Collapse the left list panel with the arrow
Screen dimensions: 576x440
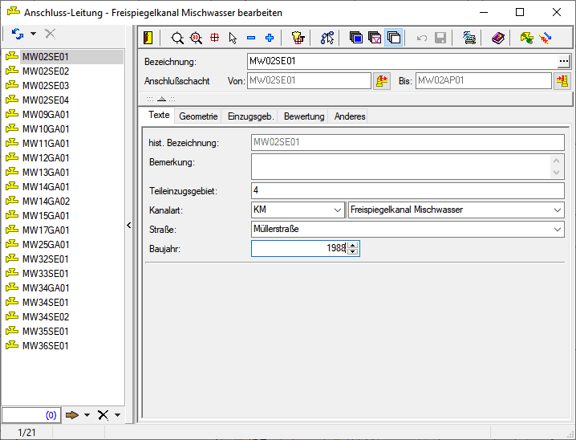(x=130, y=226)
